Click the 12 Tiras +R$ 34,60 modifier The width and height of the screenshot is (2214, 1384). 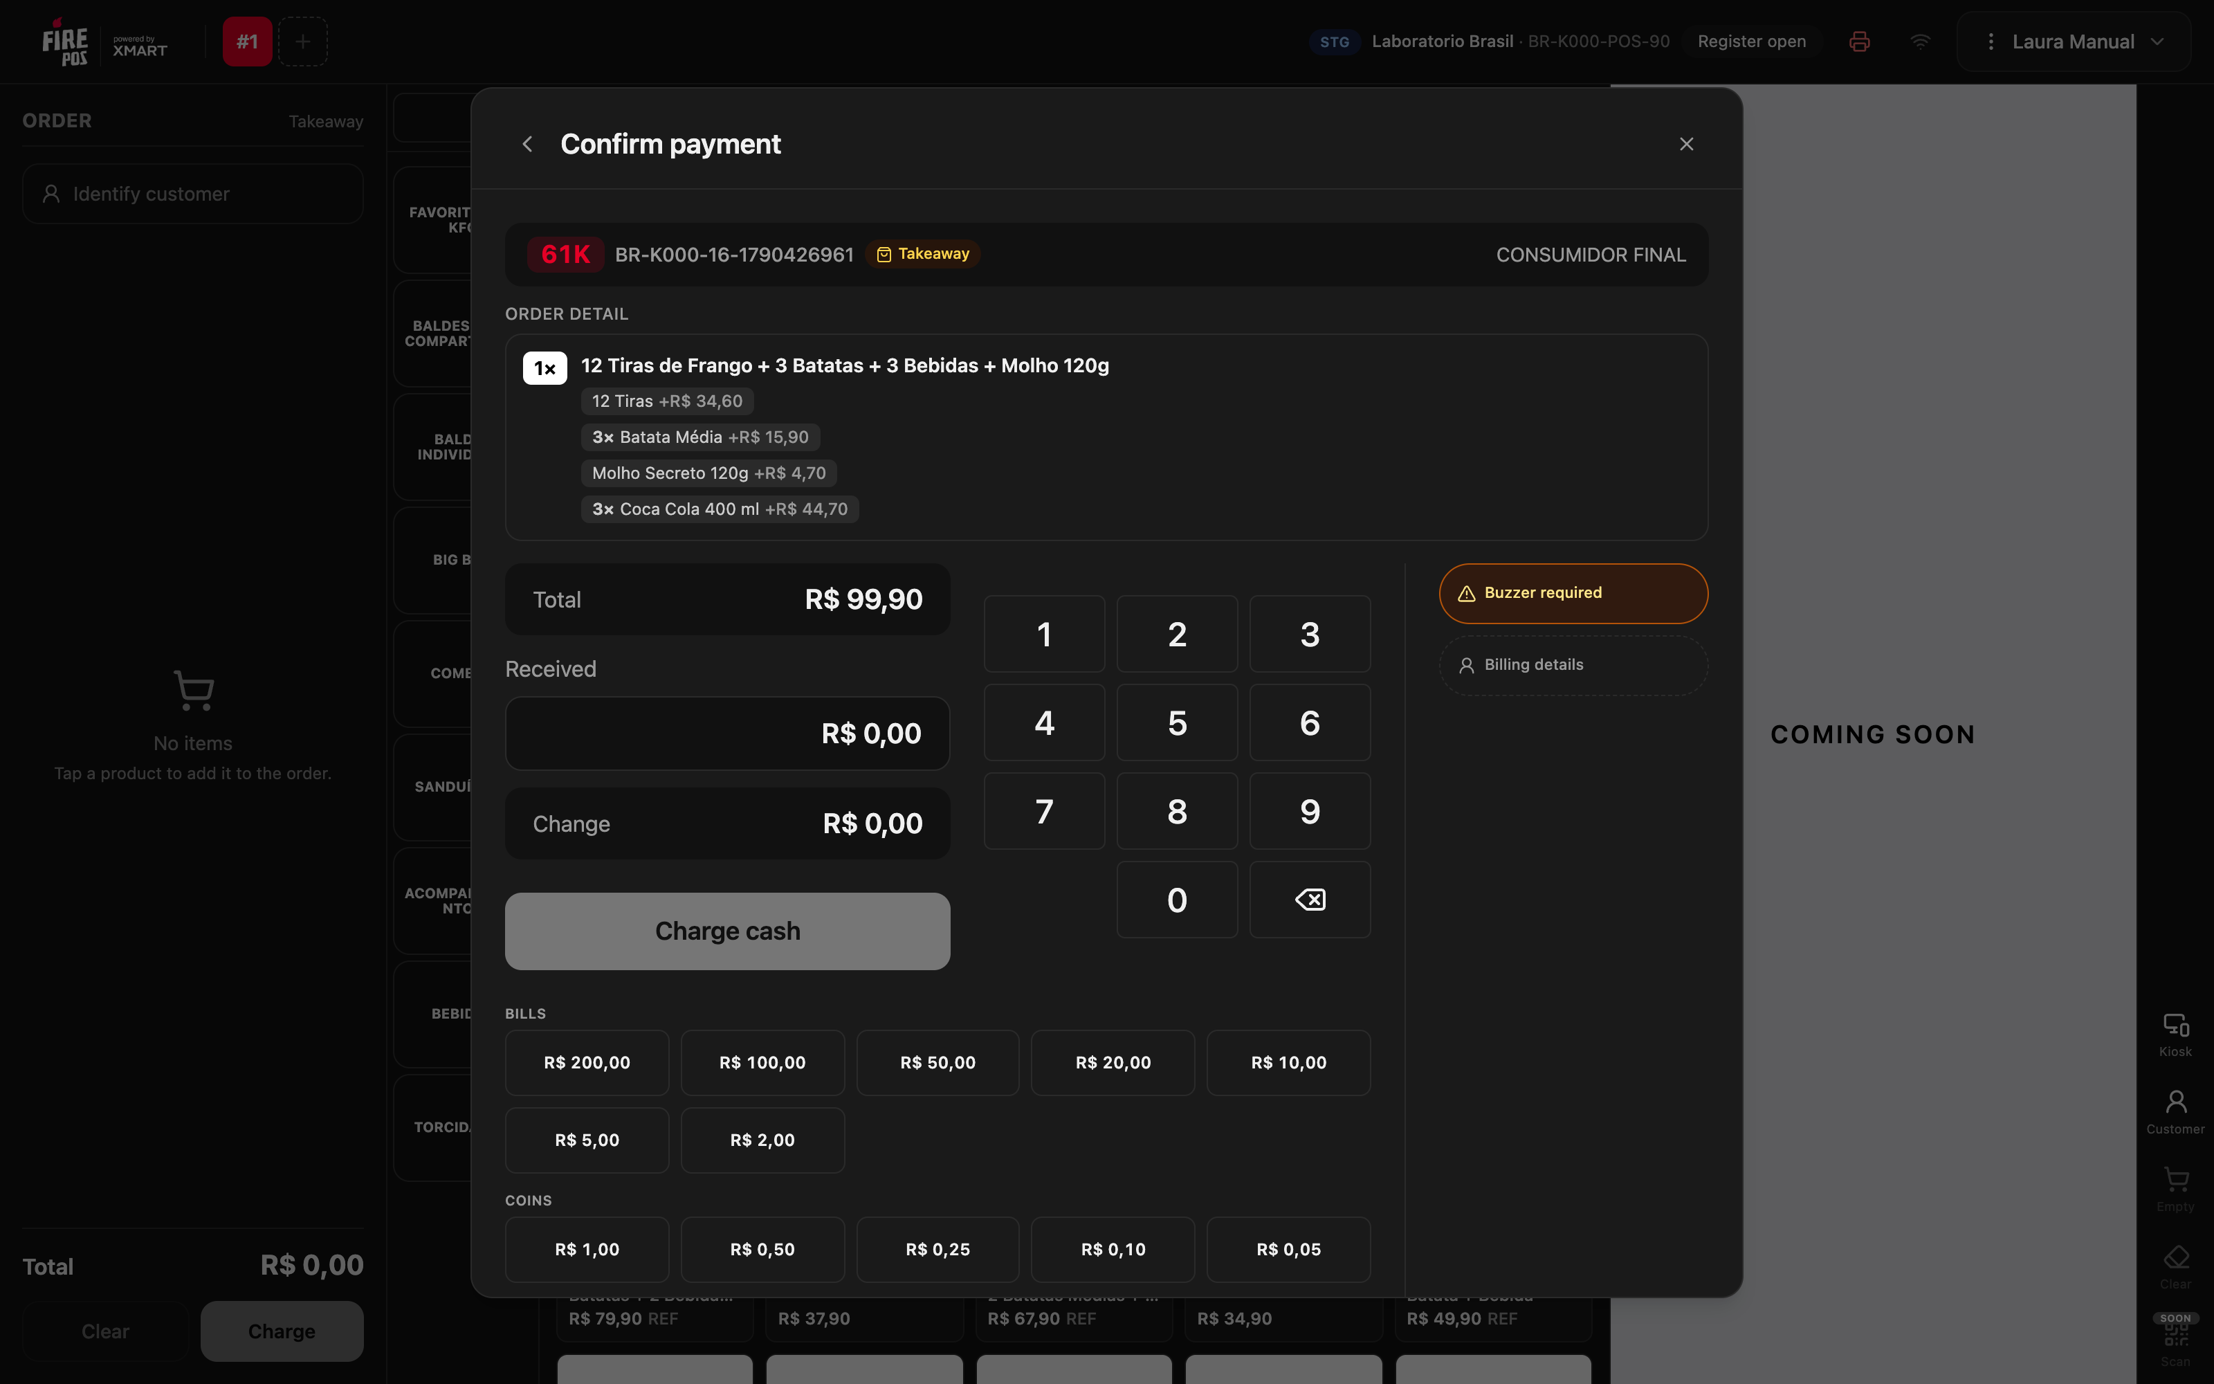tap(667, 401)
